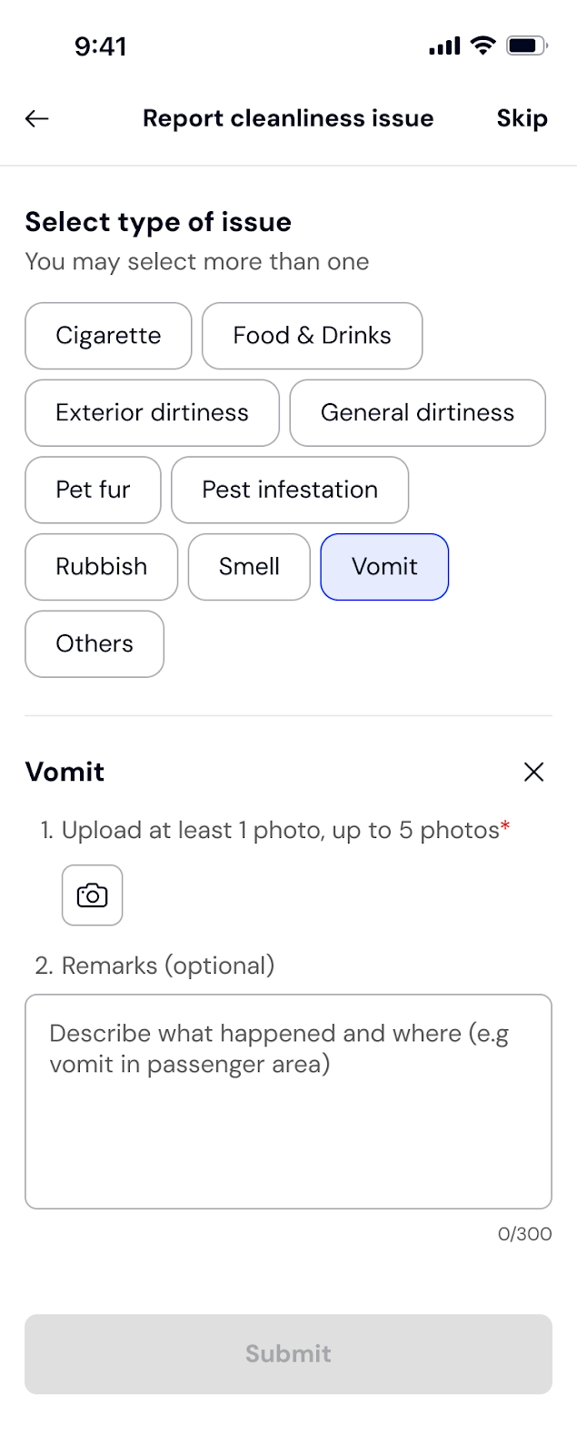Tap the cellular signal bars icon
The image size is (577, 1456).
click(444, 45)
